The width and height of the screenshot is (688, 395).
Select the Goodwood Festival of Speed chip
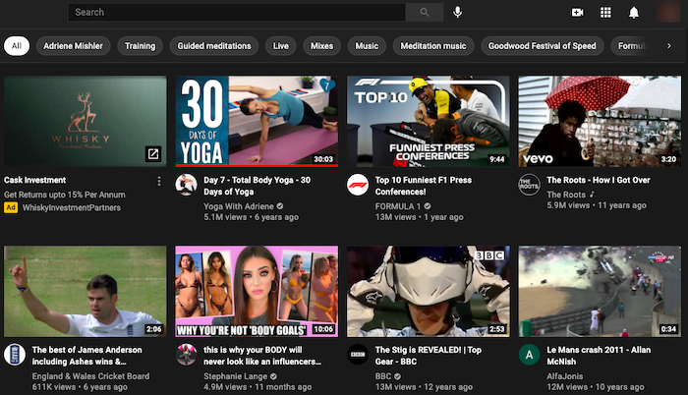[543, 45]
